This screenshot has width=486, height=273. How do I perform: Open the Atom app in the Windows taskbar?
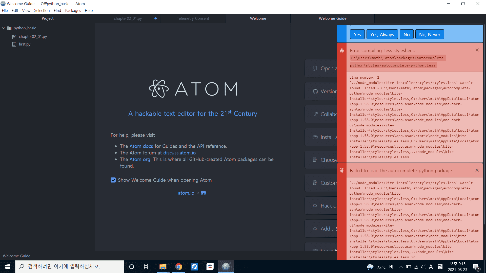226,266
